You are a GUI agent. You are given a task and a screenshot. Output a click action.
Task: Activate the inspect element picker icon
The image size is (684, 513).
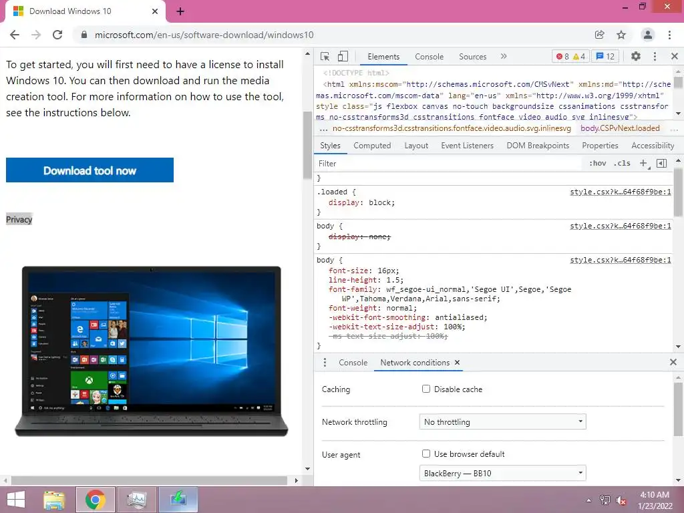[325, 56]
